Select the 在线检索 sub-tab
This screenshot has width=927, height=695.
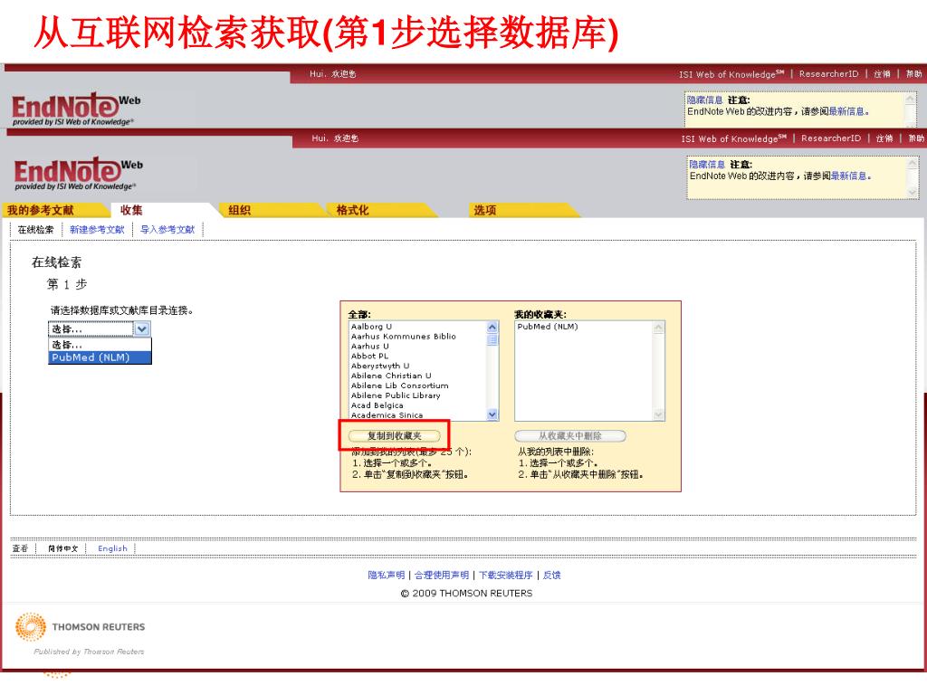tap(35, 230)
